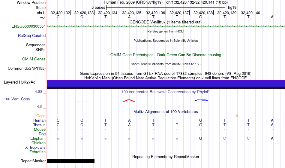This screenshot has height=168, width=285.
Task: Click the Human row G base
Action: [x=201, y=121]
